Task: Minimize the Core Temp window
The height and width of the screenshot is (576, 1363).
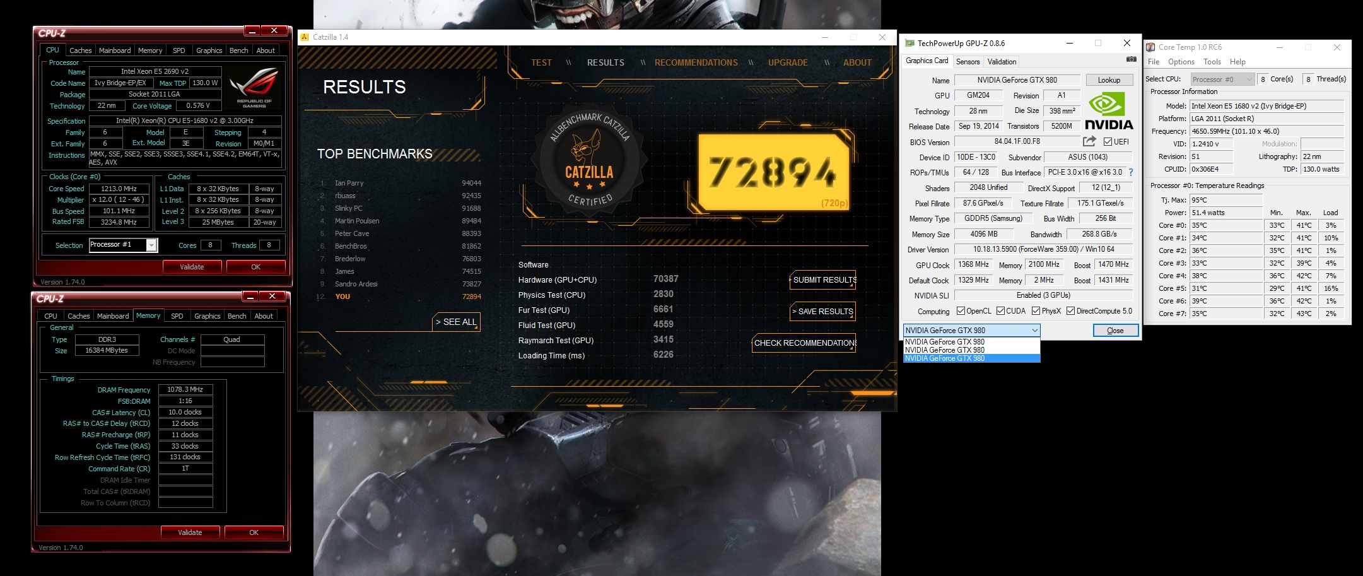Action: (x=1280, y=47)
